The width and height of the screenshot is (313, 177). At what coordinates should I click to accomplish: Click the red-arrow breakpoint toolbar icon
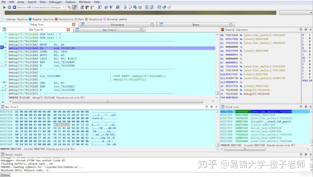87,7
